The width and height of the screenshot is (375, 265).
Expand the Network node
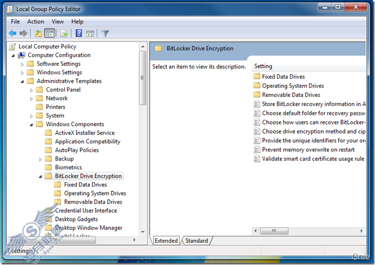pyautogui.click(x=31, y=99)
